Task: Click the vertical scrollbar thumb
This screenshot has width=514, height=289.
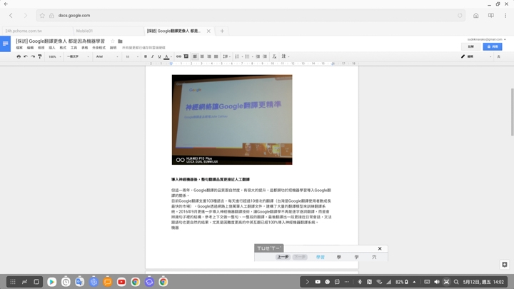Action: 512,112
